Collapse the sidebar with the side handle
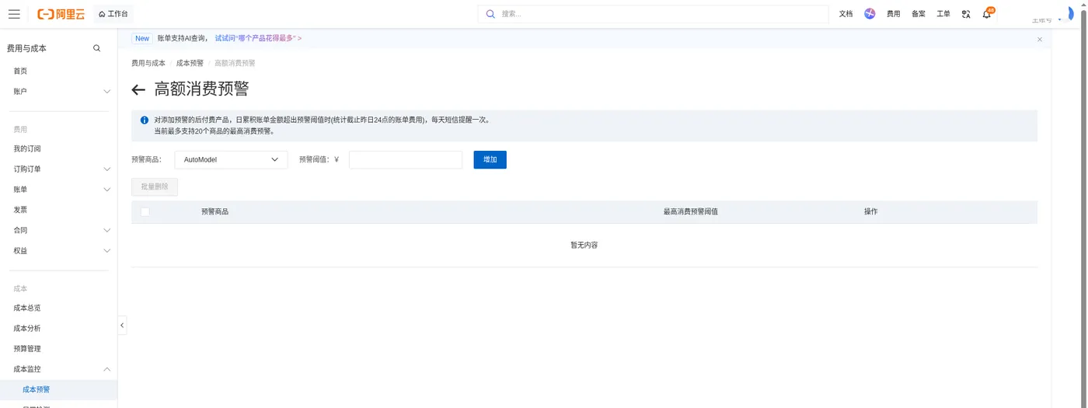 (122, 325)
